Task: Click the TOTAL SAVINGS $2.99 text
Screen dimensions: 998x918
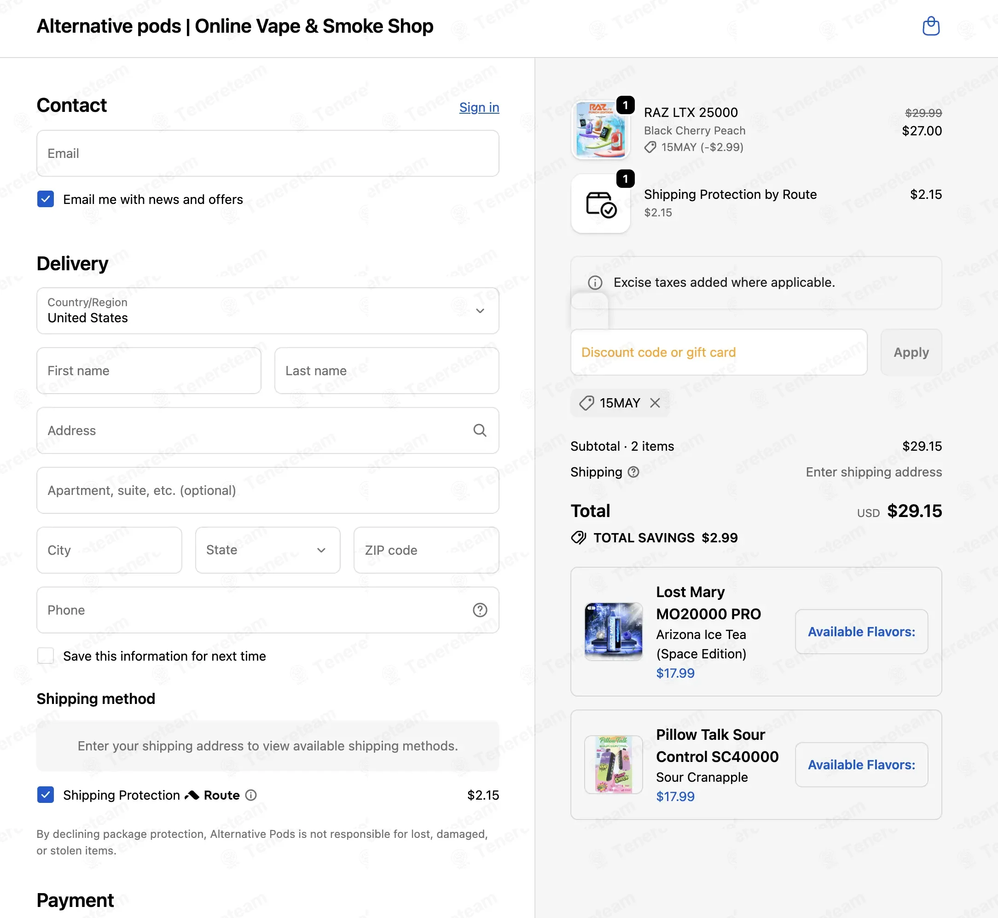Action: [666, 537]
